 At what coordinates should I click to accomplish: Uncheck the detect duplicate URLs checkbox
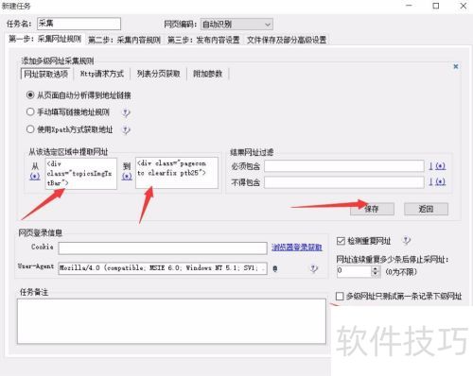(x=341, y=241)
